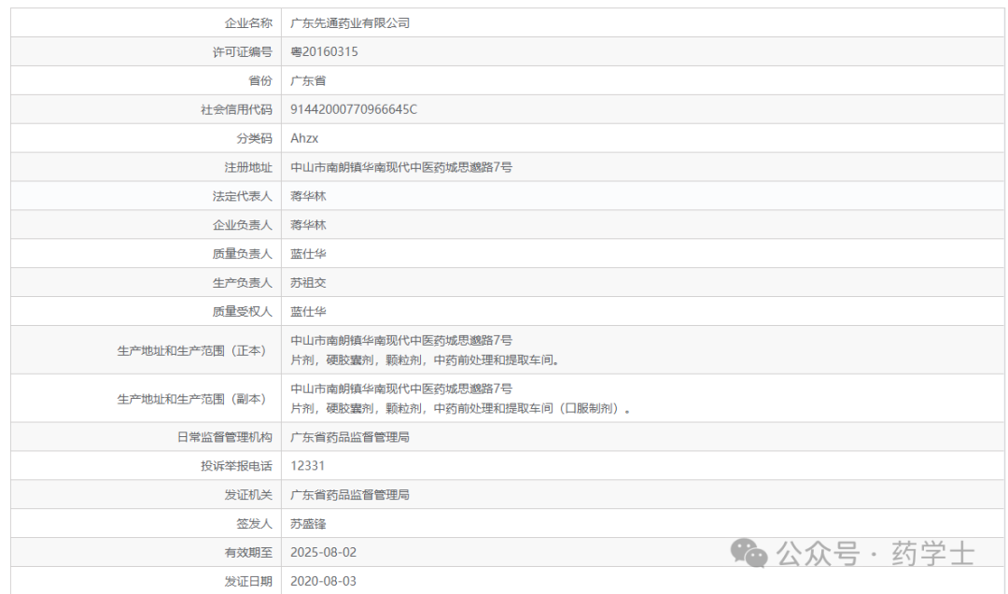The image size is (1008, 594).
Task: Click the company name 广东先通药业有限公司
Action: (x=350, y=23)
